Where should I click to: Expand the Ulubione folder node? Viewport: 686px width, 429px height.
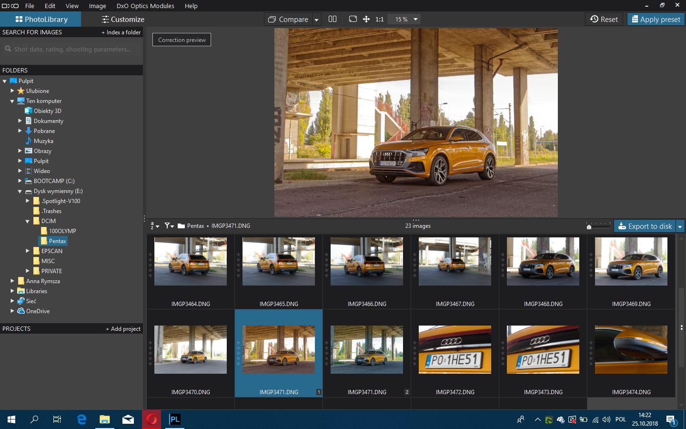(12, 91)
